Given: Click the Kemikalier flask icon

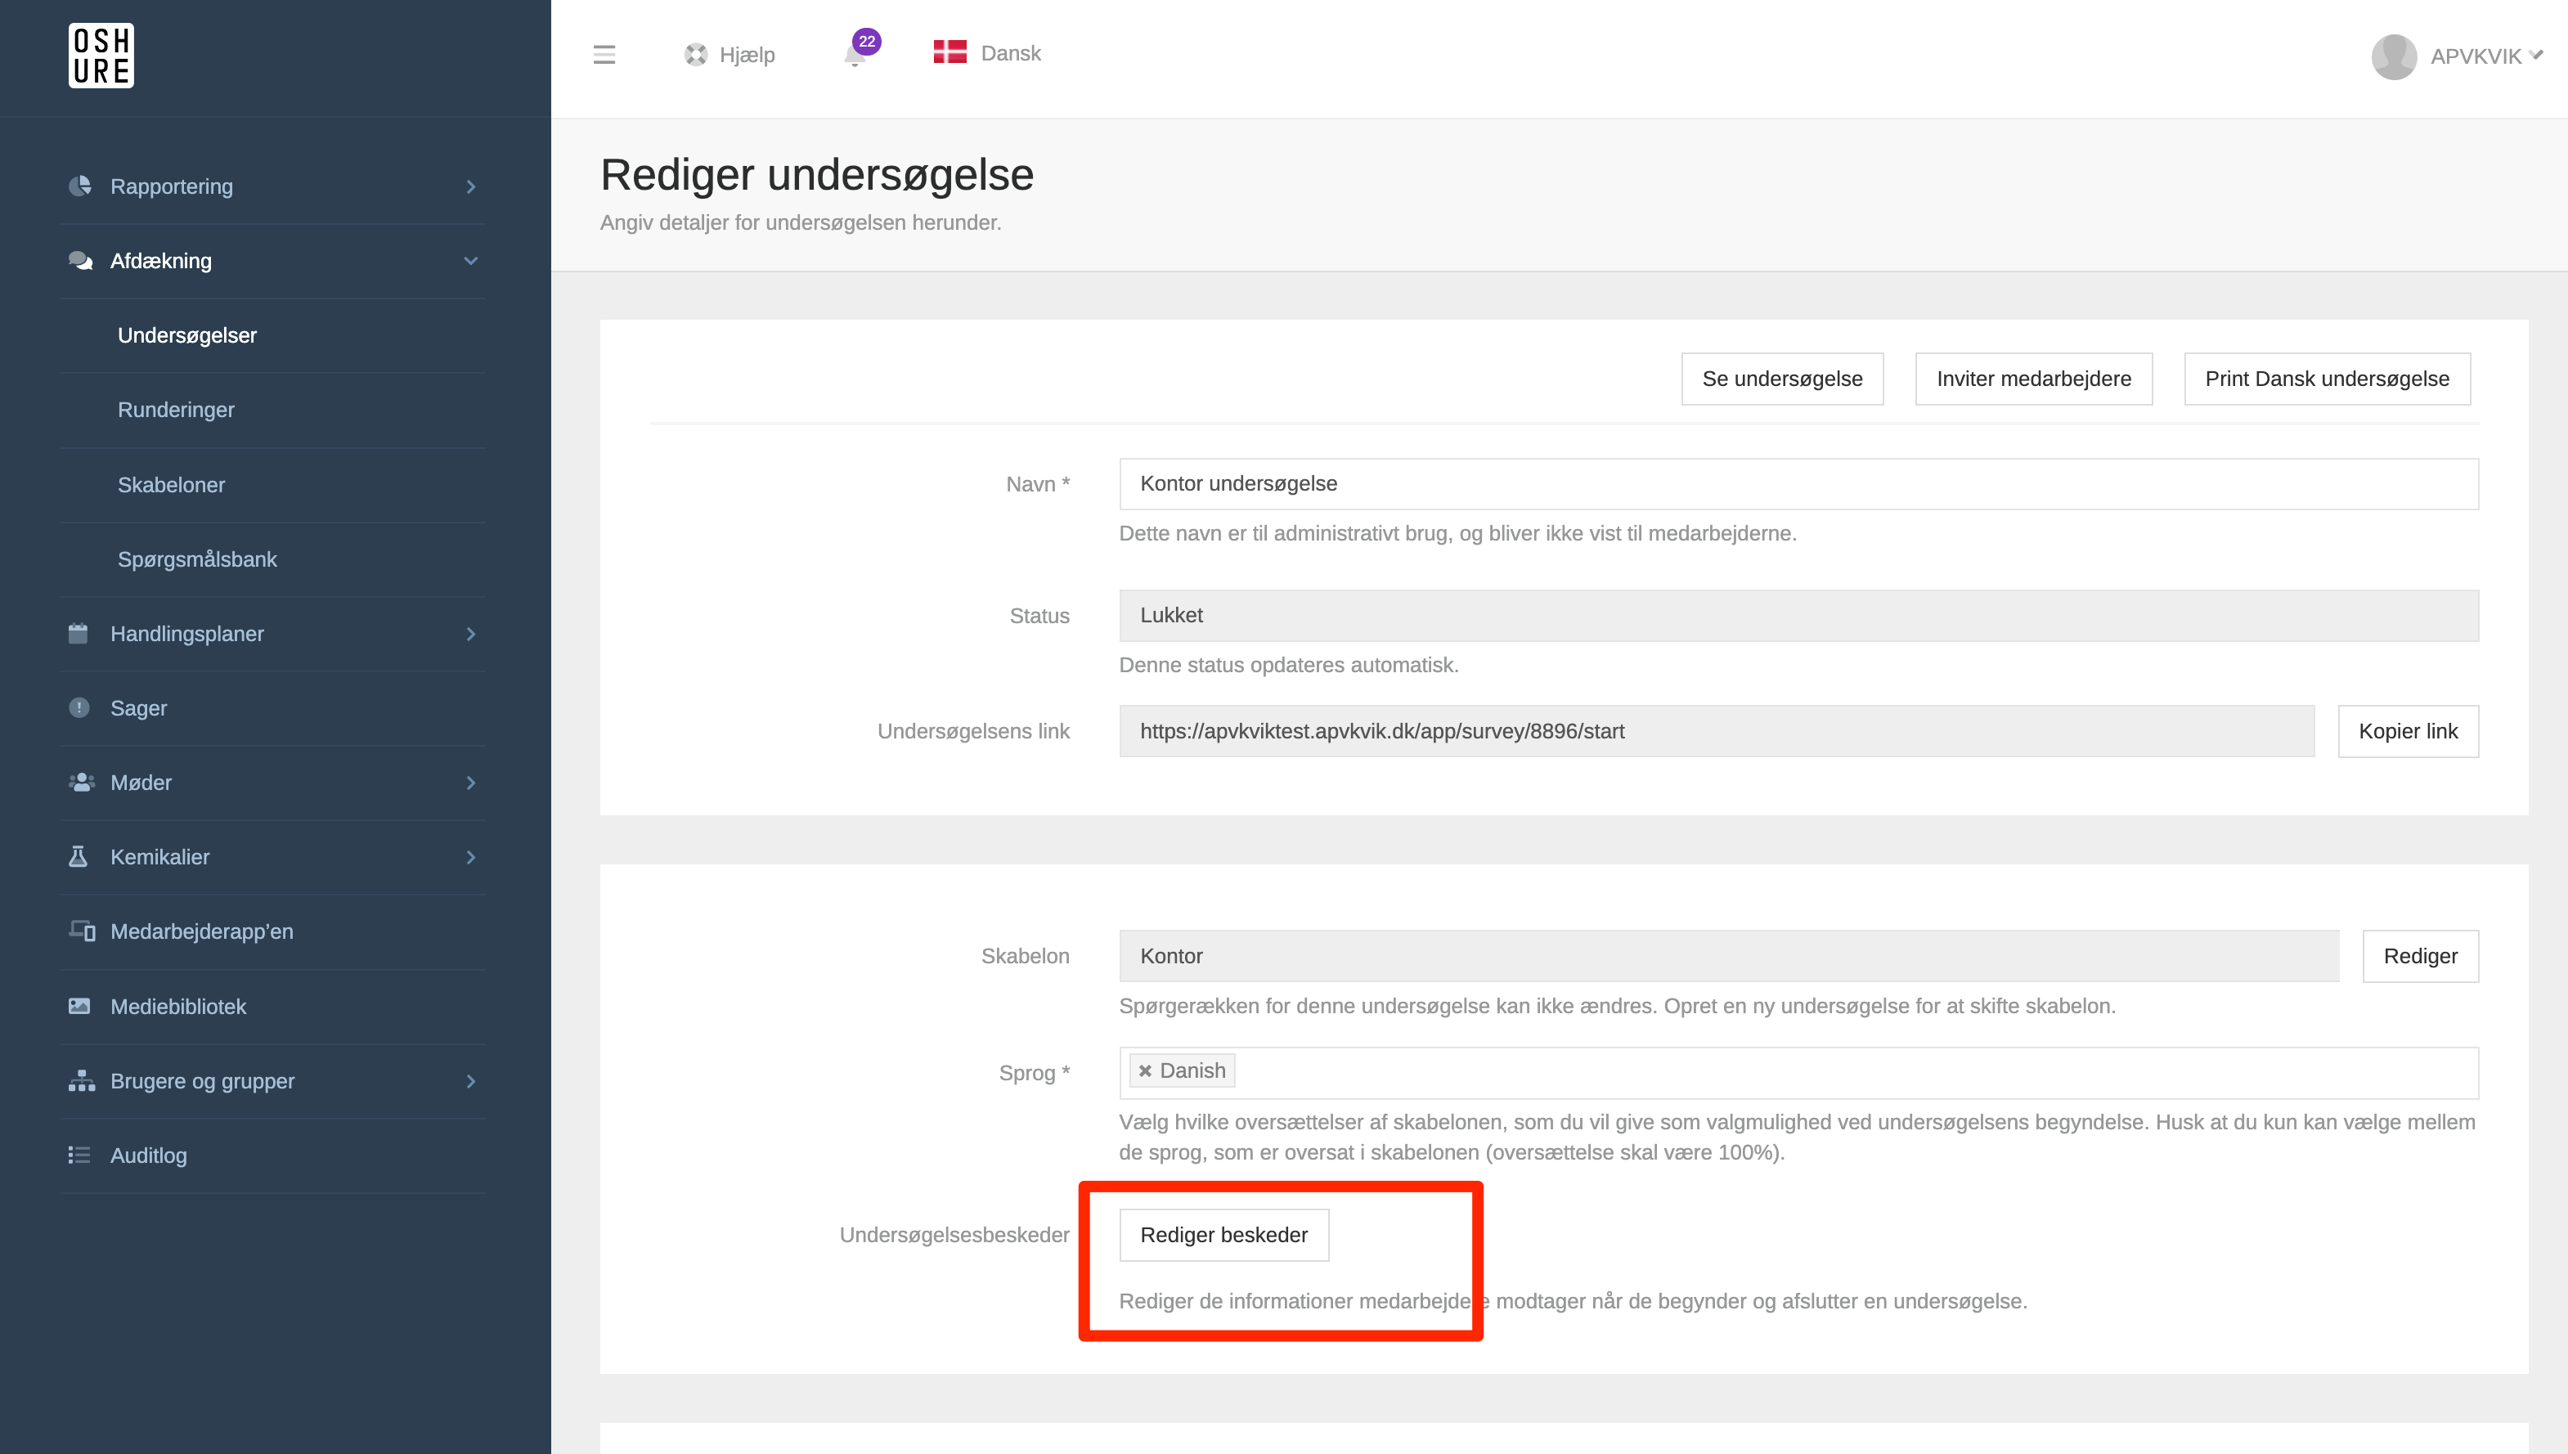Looking at the screenshot, I should (x=78, y=857).
